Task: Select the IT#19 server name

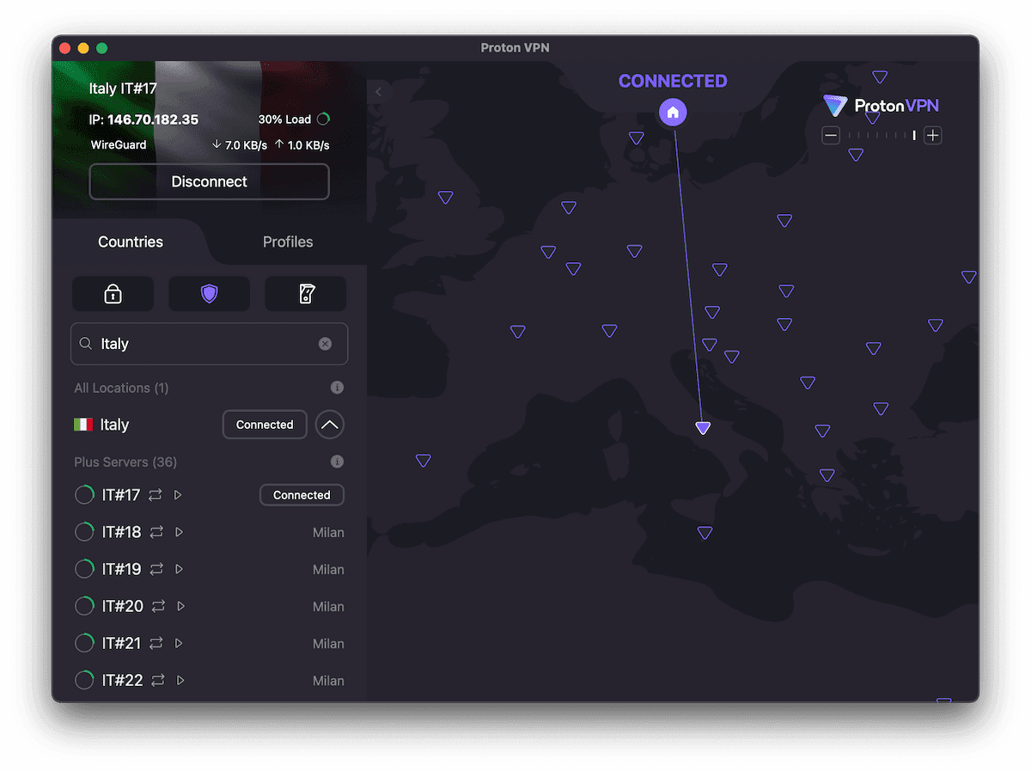Action: click(x=121, y=569)
